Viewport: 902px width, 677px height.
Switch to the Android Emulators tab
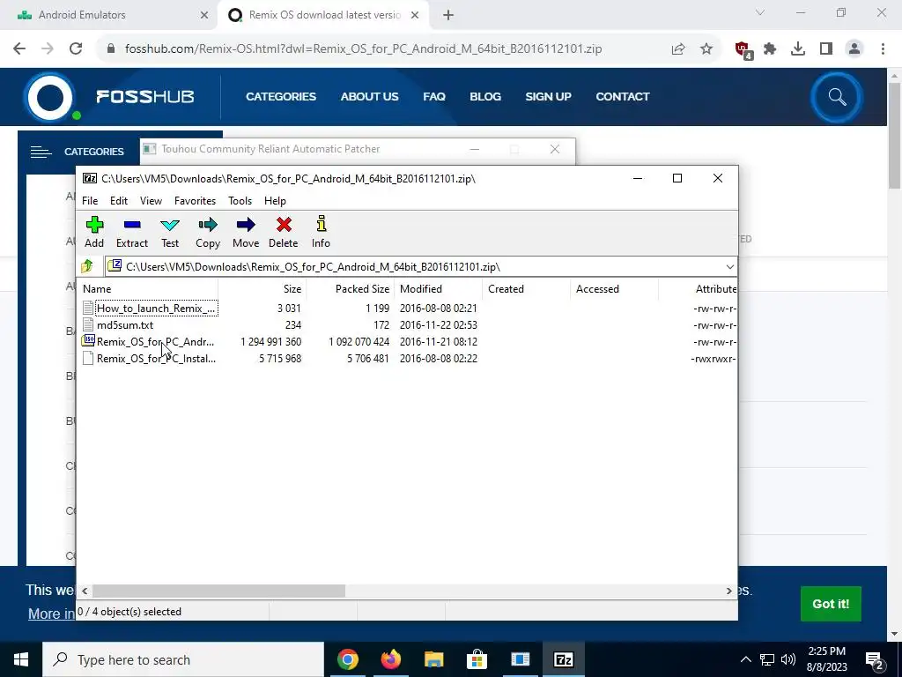coord(108,15)
